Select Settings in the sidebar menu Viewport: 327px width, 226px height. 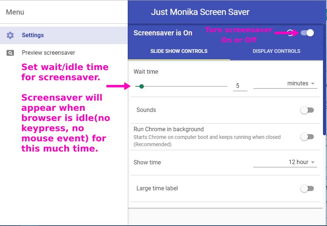pyautogui.click(x=33, y=35)
